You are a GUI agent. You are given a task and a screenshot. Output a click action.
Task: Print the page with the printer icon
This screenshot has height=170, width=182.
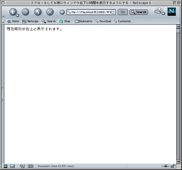point(158,11)
